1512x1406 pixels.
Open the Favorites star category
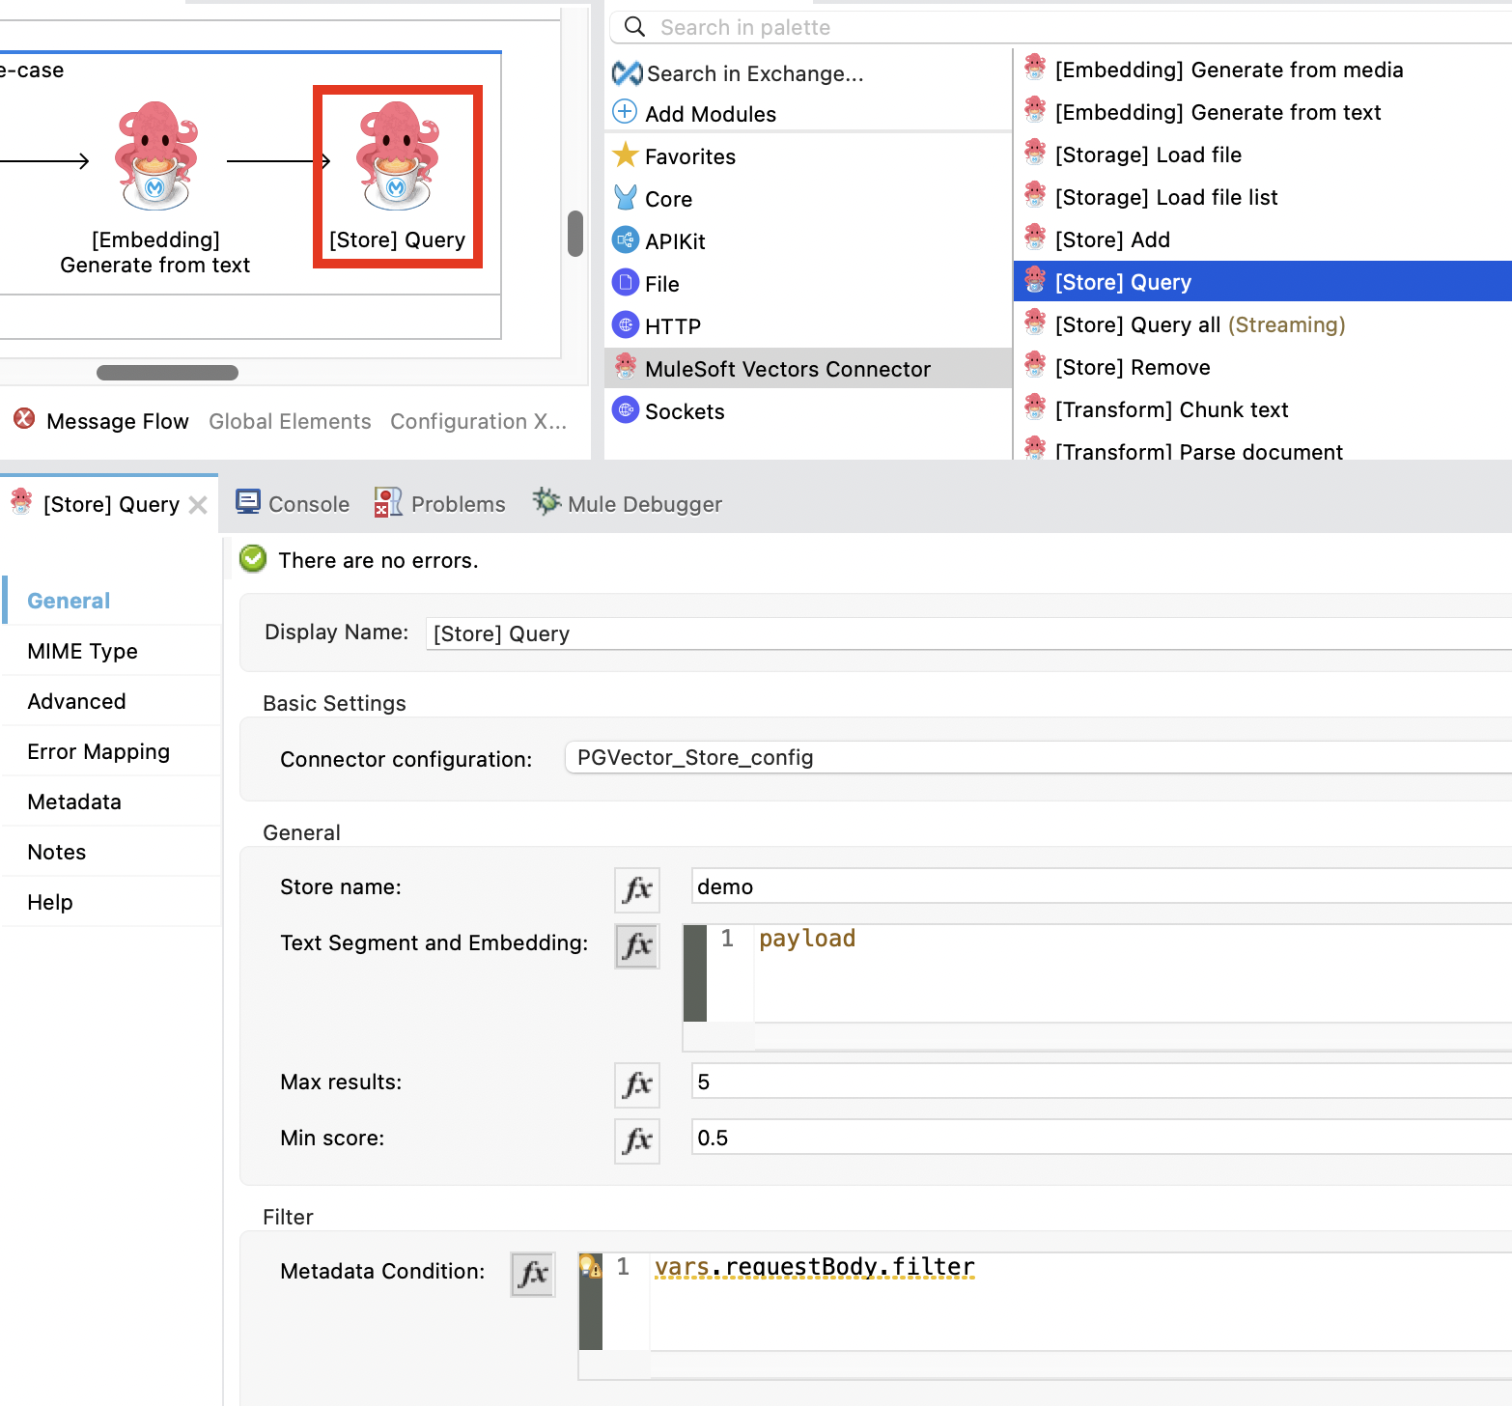pos(626,155)
